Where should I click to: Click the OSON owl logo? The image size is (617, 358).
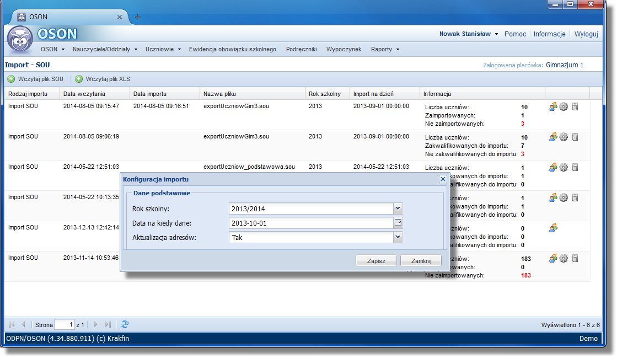tap(20, 40)
